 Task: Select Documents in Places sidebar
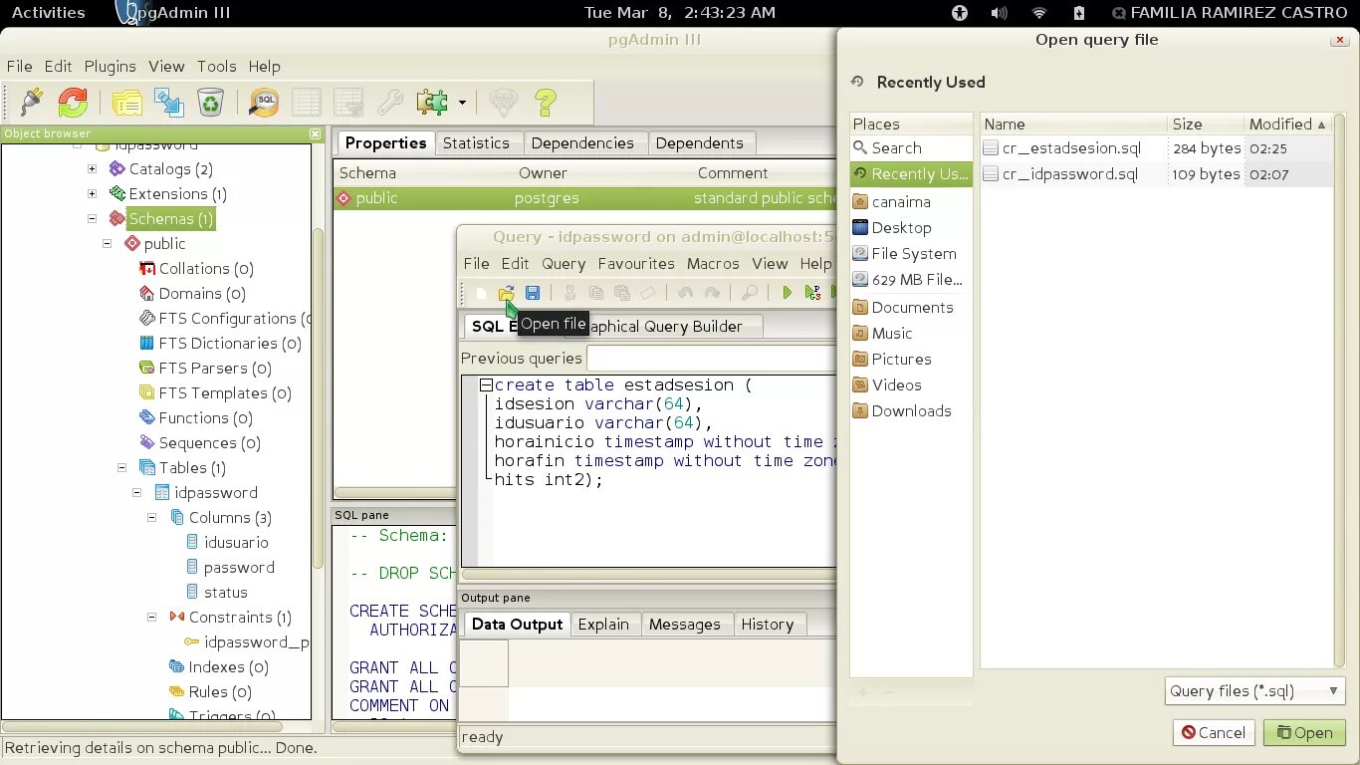pyautogui.click(x=911, y=308)
